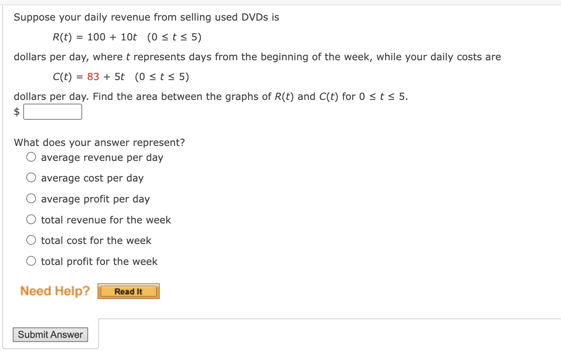This screenshot has height=351, width=561.
Task: Pick the "total cost for the week" option
Action: click(x=31, y=240)
